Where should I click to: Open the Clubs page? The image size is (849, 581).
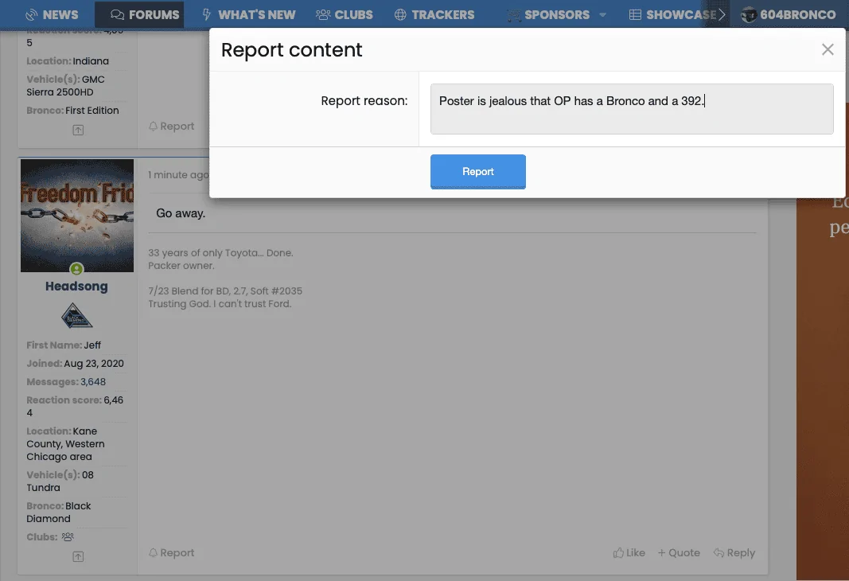tap(345, 14)
